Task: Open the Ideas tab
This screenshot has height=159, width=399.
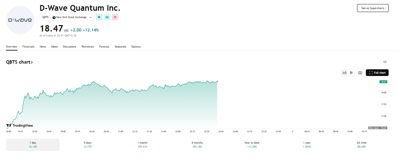Action: click(x=55, y=47)
